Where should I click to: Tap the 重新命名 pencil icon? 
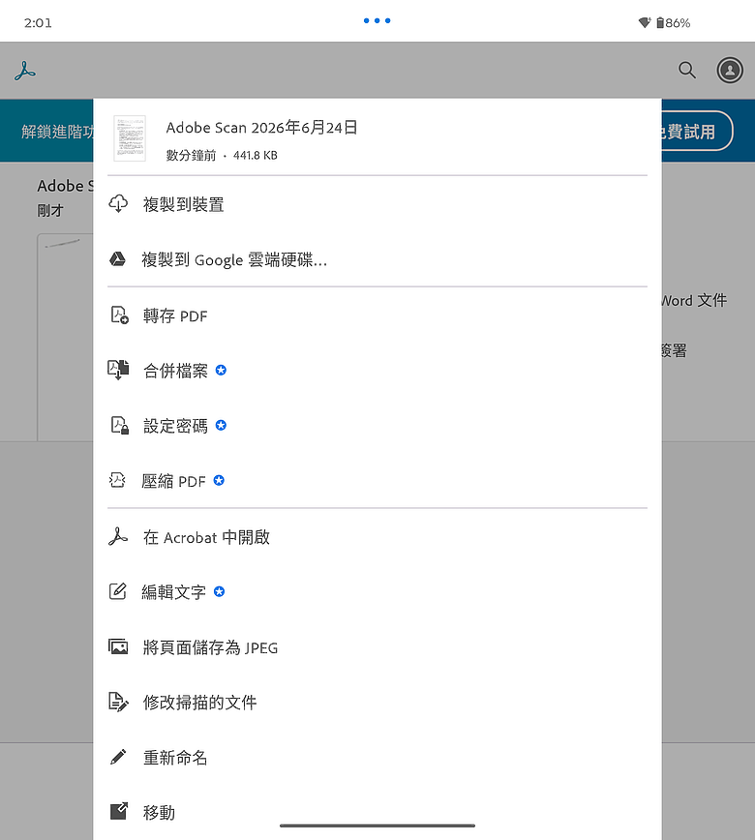tap(118, 757)
